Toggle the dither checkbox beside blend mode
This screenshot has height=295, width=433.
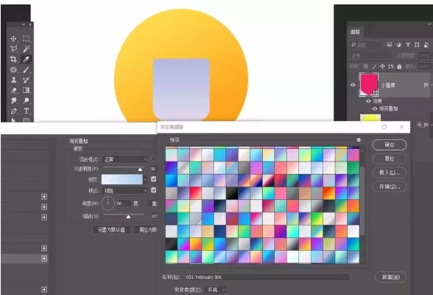(x=153, y=159)
